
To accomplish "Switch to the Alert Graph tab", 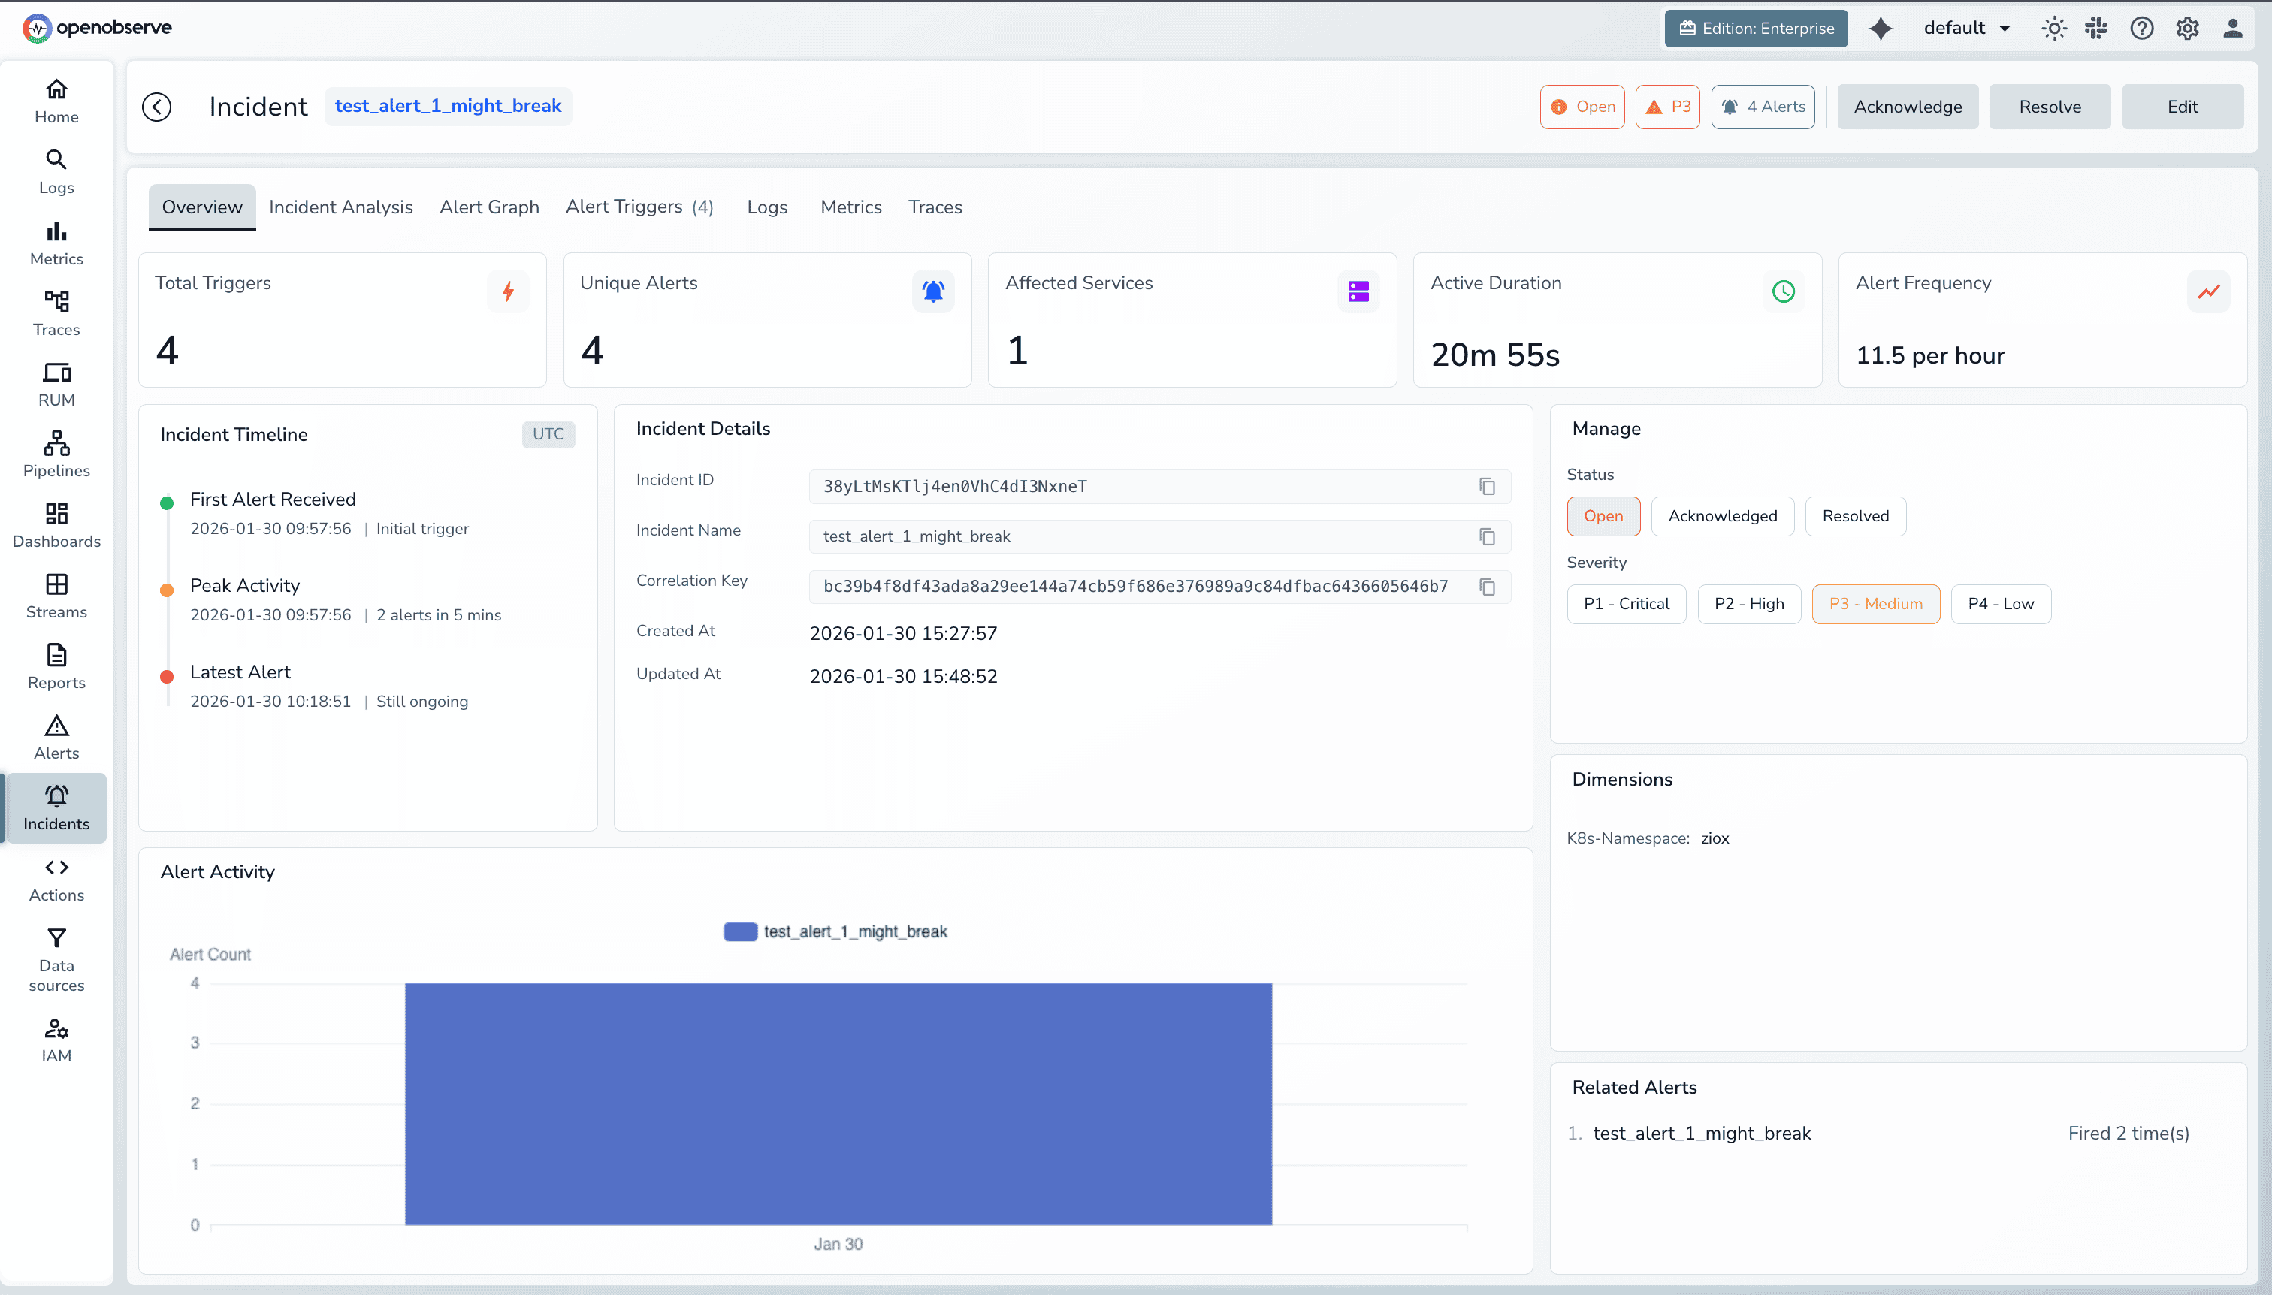I will coord(488,207).
